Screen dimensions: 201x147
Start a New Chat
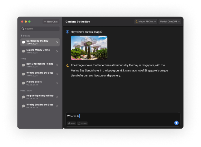click(51, 22)
